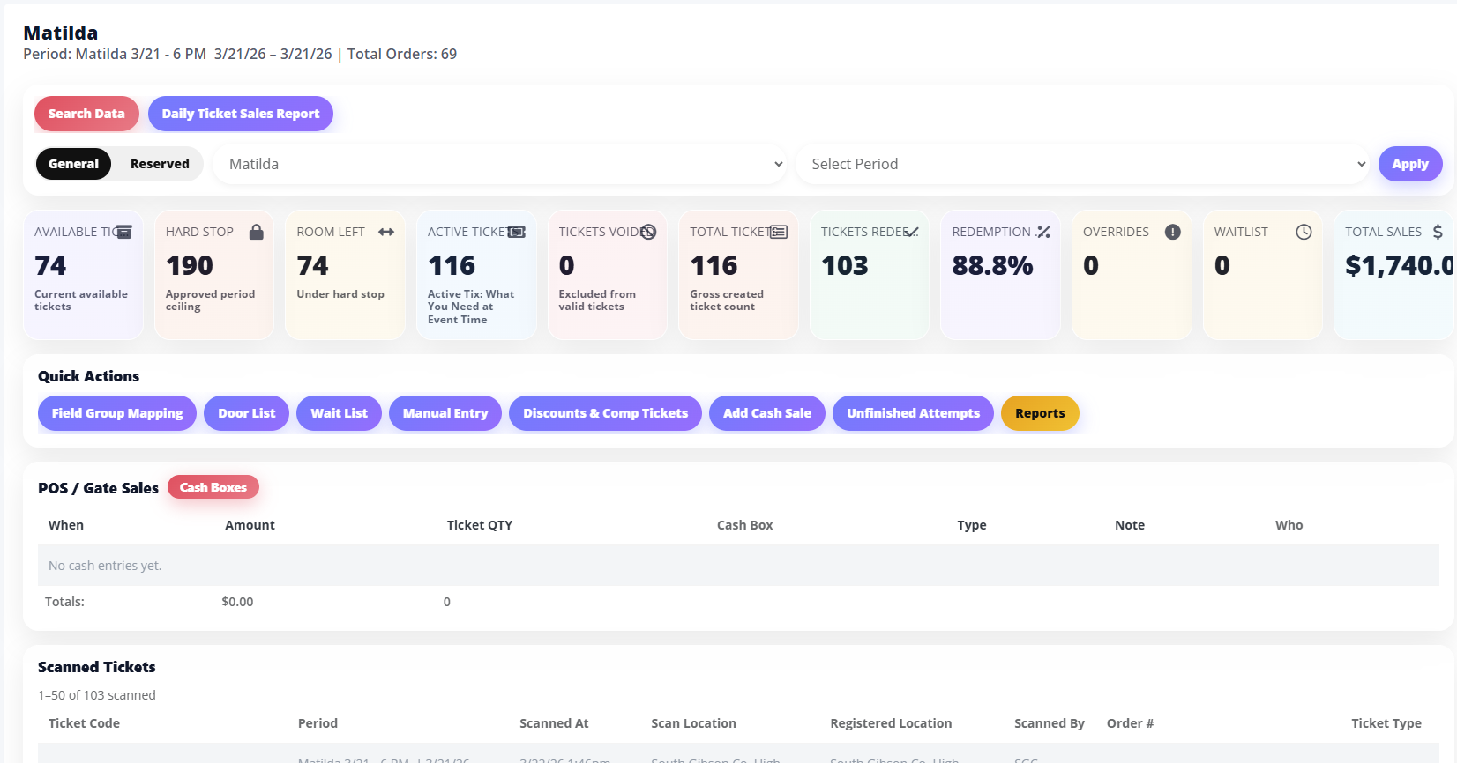The width and height of the screenshot is (1457, 763).
Task: Click the 'Cash Box' column header
Action: (745, 525)
